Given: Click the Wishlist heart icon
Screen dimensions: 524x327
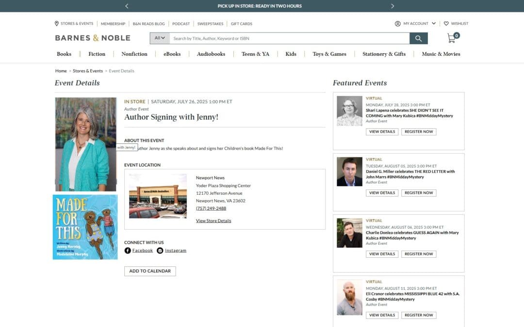Looking at the screenshot, I should [x=446, y=24].
